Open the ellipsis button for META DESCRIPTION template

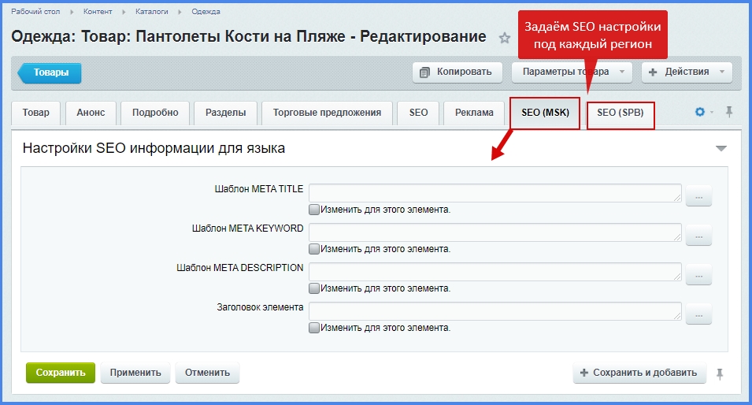[698, 274]
